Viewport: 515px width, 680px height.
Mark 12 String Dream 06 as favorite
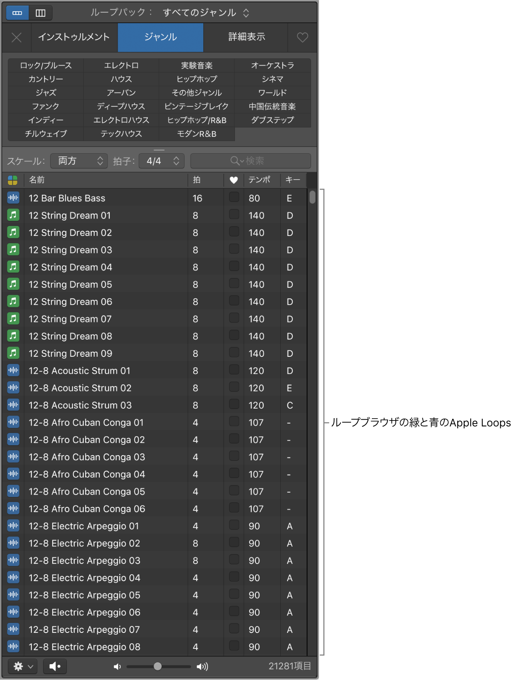coord(234,301)
